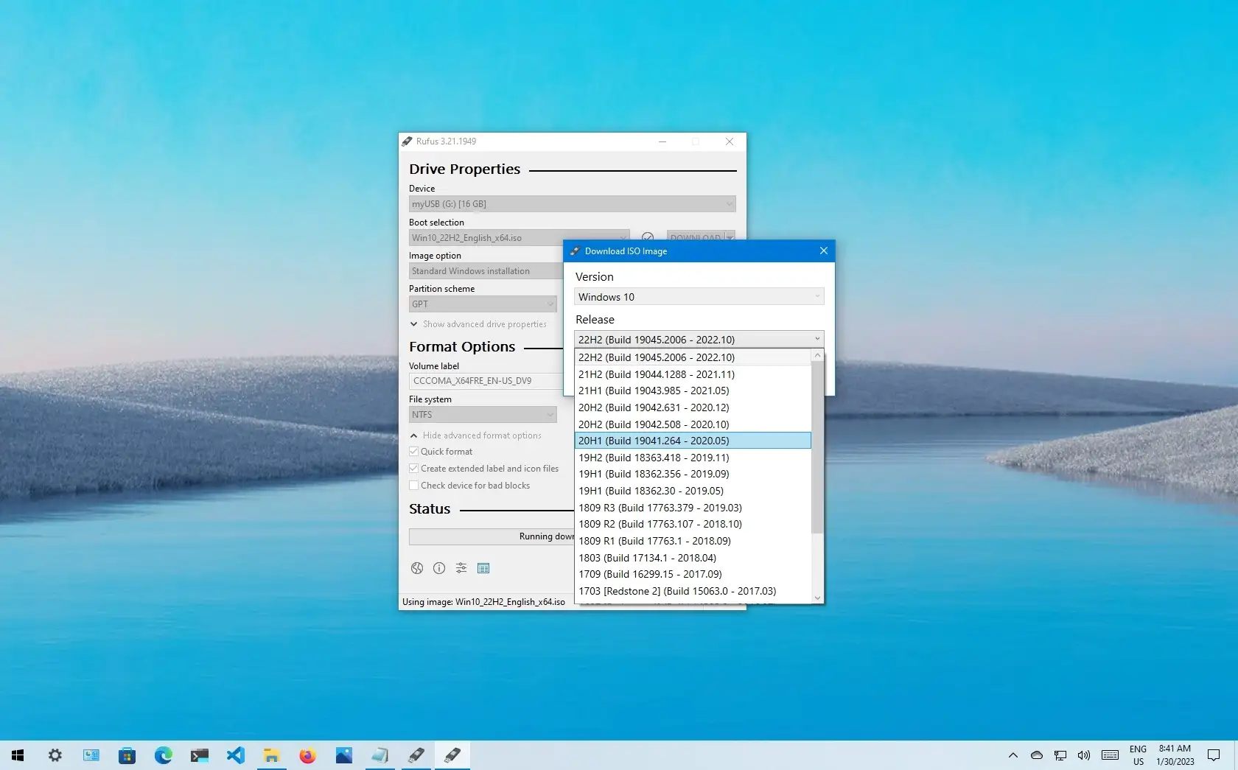1238x770 pixels.
Task: Select release 20H2 Build 19042.631
Action: [693, 407]
